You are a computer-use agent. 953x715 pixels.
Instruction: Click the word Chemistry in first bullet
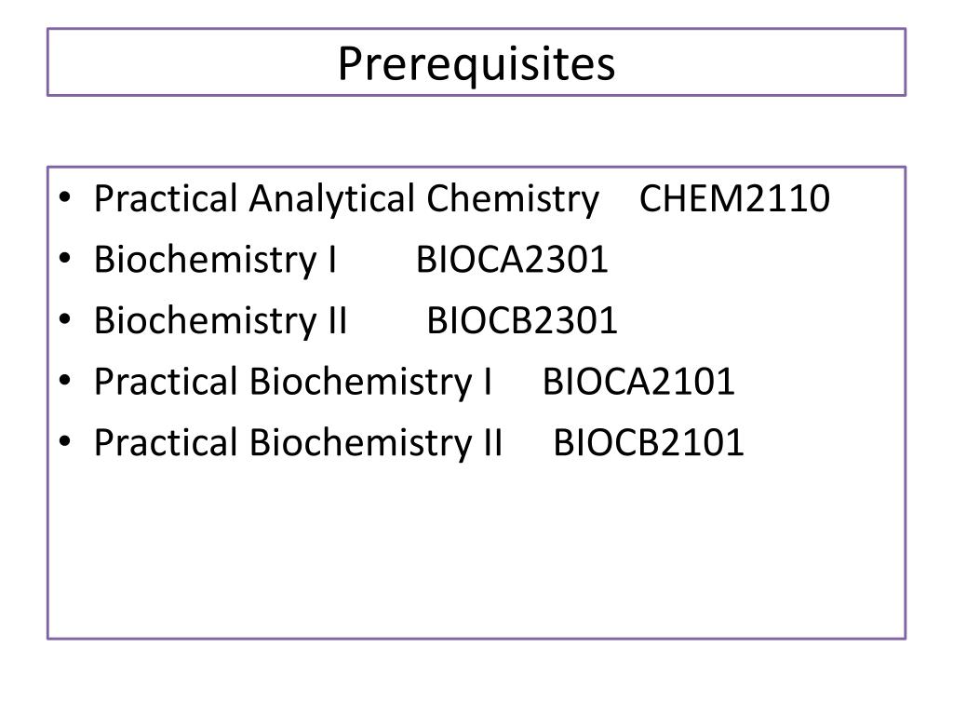pyautogui.click(x=513, y=199)
